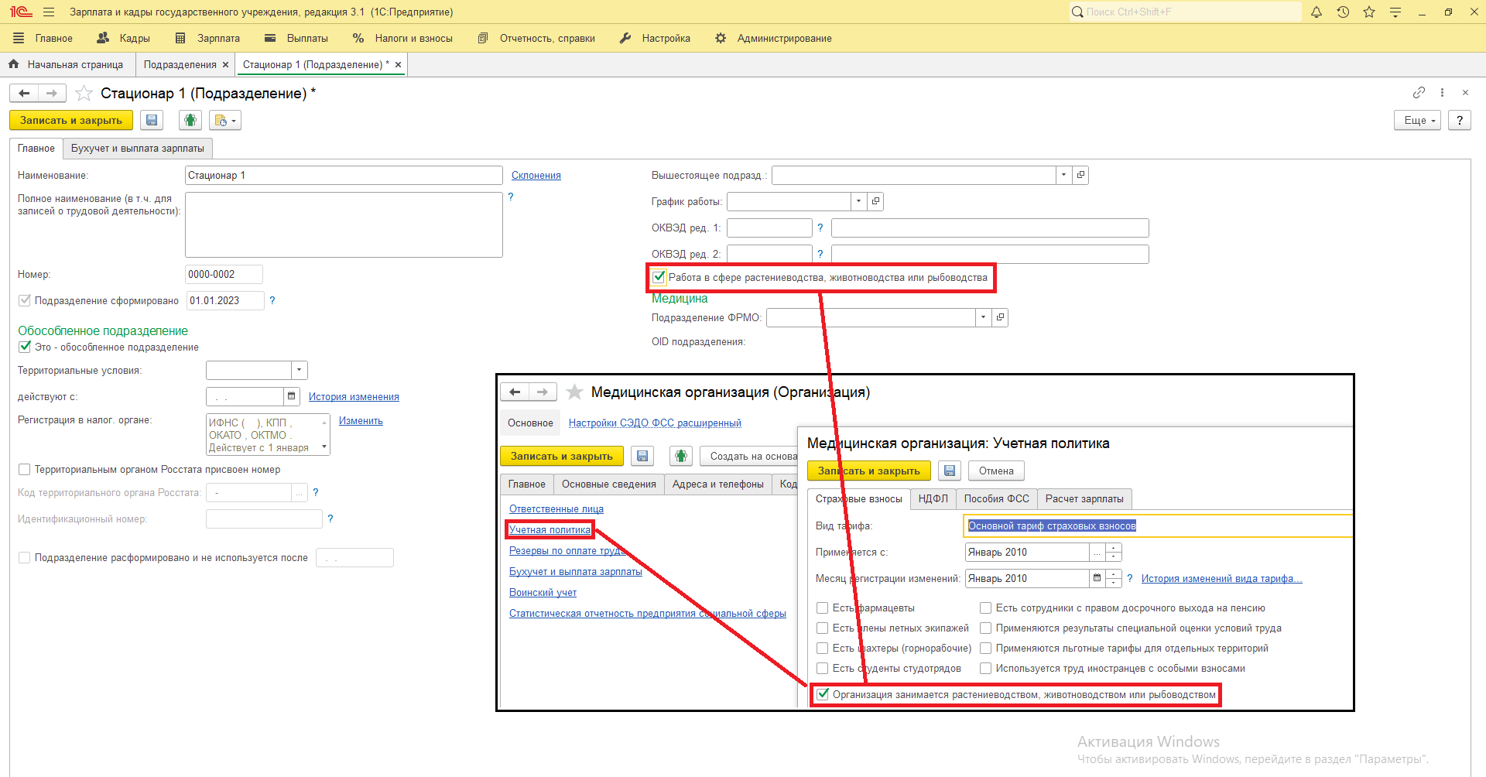Enable 'Есть студенты студотрядов' option

823,669
